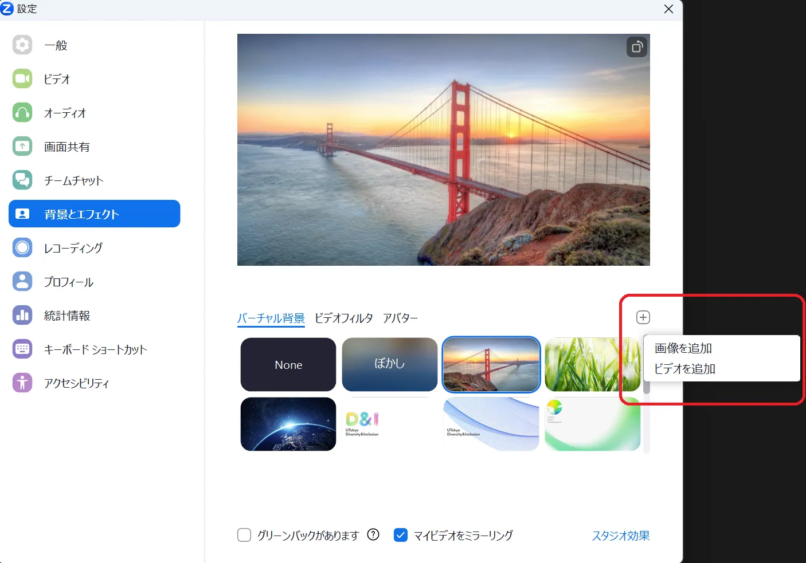Open オーディオ headphone icon settings
The image size is (806, 563).
tap(22, 112)
